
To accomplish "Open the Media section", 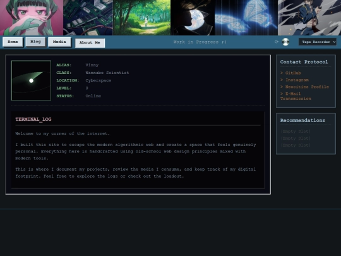I will (59, 42).
